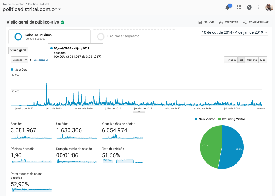Click Adicionar segmento button

point(134,36)
